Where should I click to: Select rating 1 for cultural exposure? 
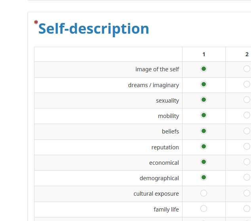204,193
